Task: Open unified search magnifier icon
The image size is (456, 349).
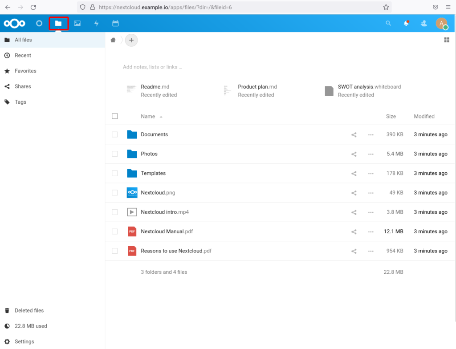Action: tap(388, 23)
